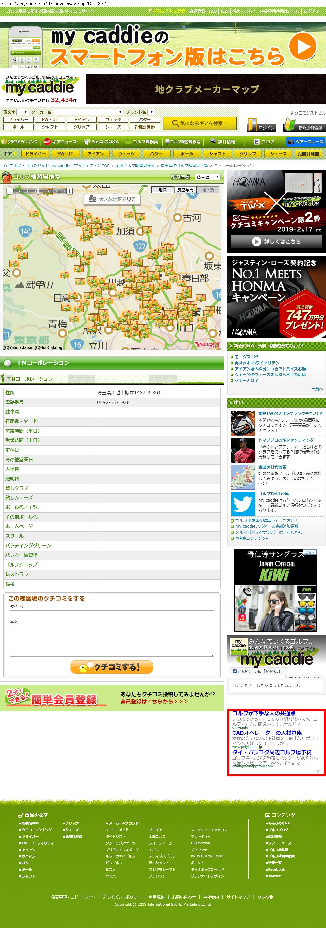326x928 pixels.
Task: Open the メーカー名 maker dropdown
Action: pyautogui.click(x=88, y=112)
